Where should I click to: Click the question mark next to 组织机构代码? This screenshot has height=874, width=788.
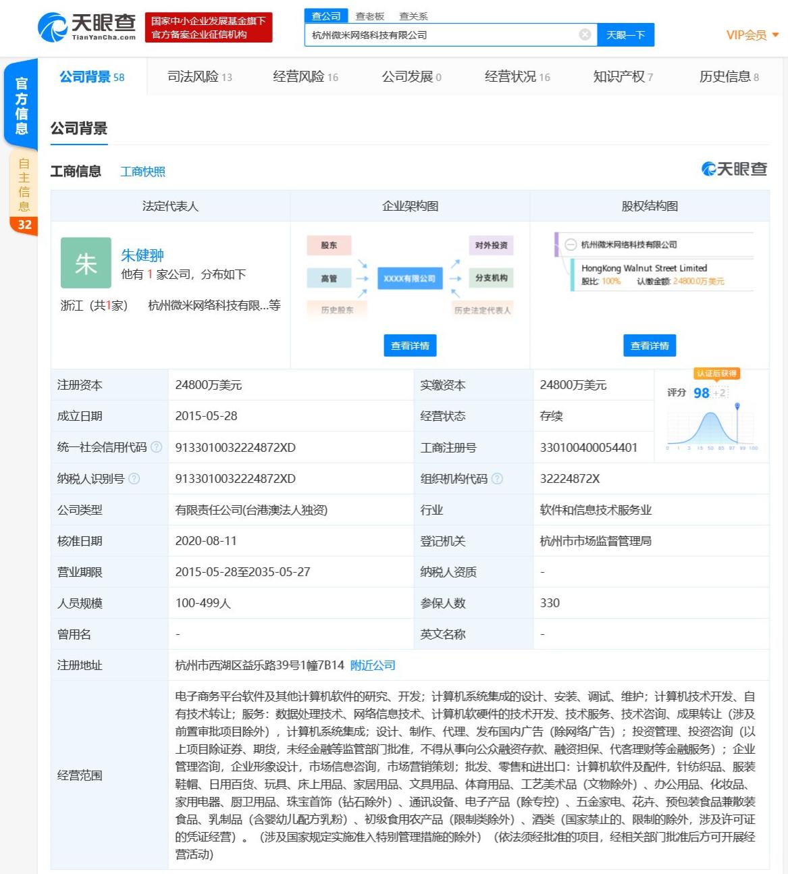click(497, 479)
